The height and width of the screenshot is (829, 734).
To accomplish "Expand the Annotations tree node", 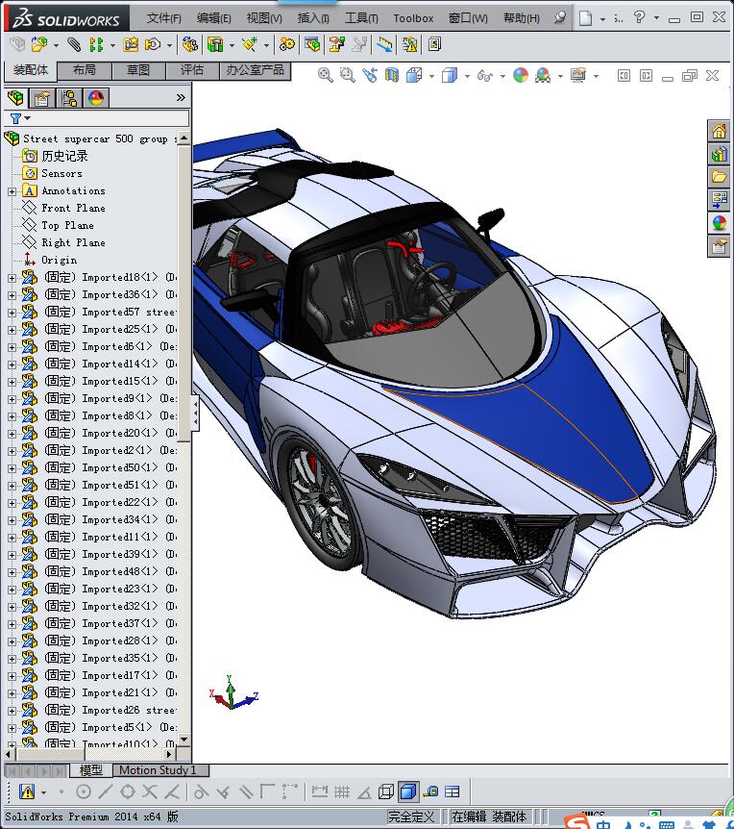I will pyautogui.click(x=12, y=191).
